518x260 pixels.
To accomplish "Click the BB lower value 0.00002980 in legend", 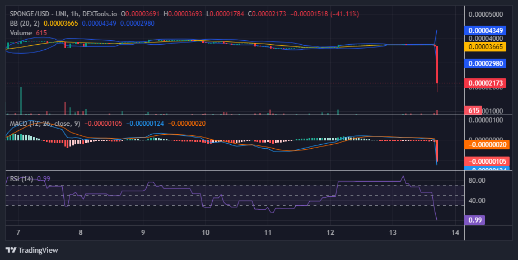I will 137,23.
